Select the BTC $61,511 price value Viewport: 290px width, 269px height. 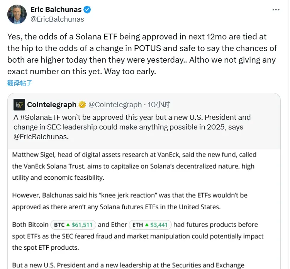(82, 225)
